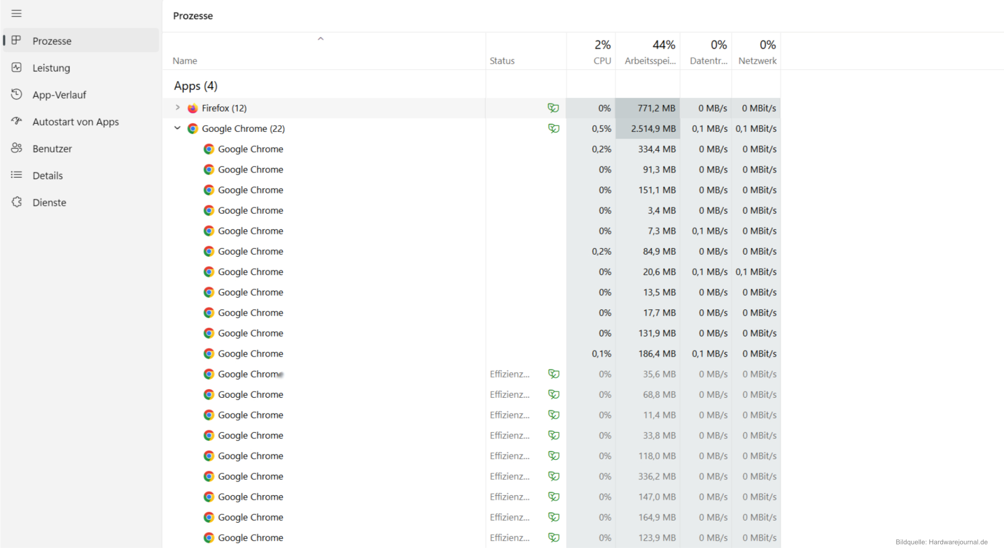Select Chrome process using 7,3 MB
This screenshot has height=548, width=1004.
(471, 231)
